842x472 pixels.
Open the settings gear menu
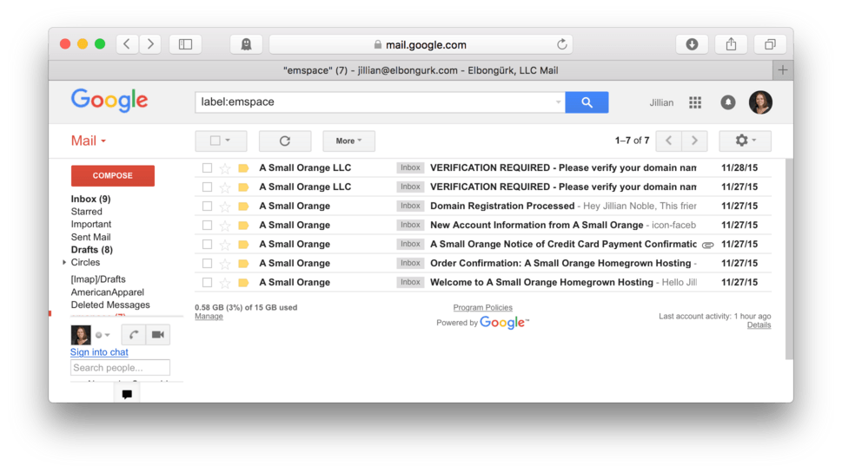click(745, 141)
